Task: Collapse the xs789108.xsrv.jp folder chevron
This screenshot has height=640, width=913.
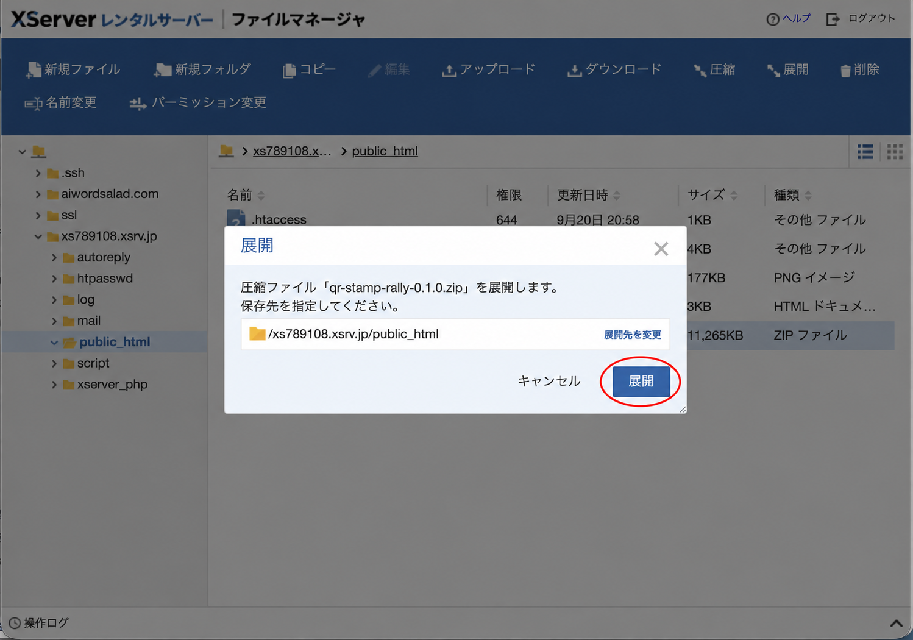Action: pos(38,236)
